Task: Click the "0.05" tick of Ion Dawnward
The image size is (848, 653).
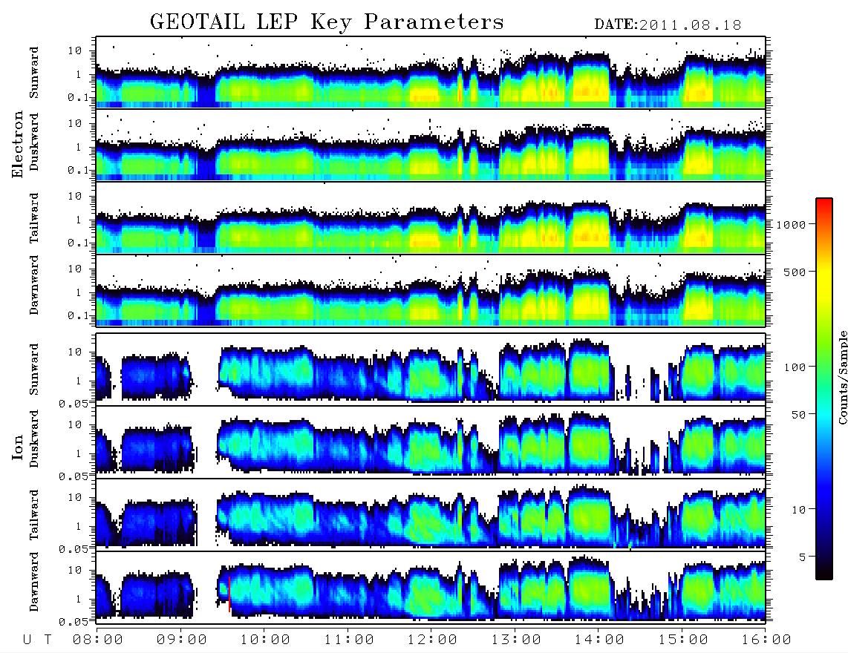Action: (x=73, y=622)
